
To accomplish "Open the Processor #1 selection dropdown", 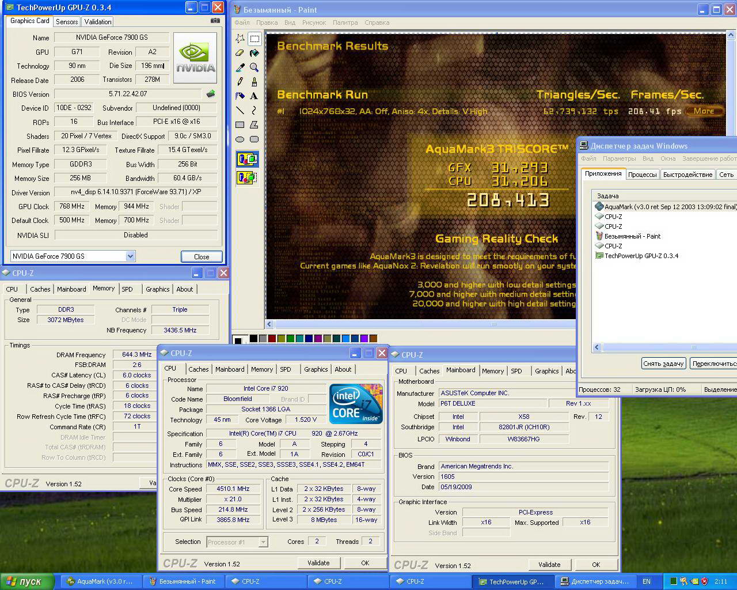I will 263,542.
